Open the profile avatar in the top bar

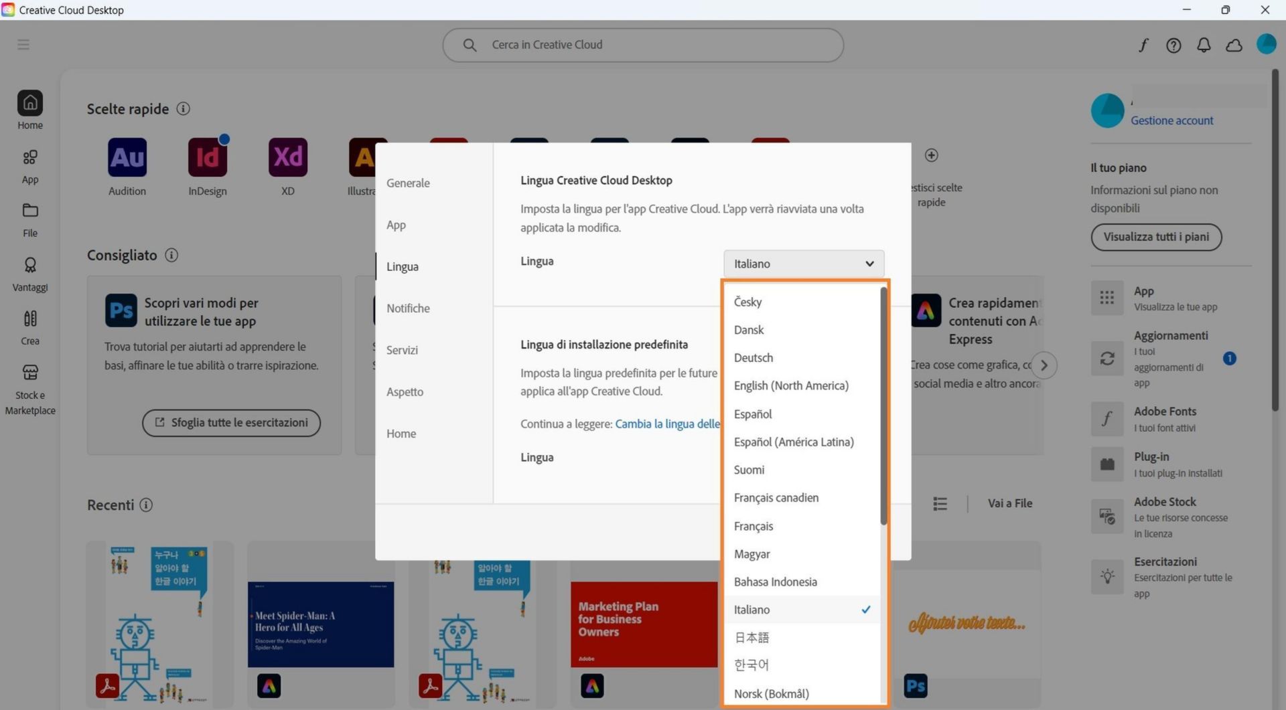pos(1266,44)
